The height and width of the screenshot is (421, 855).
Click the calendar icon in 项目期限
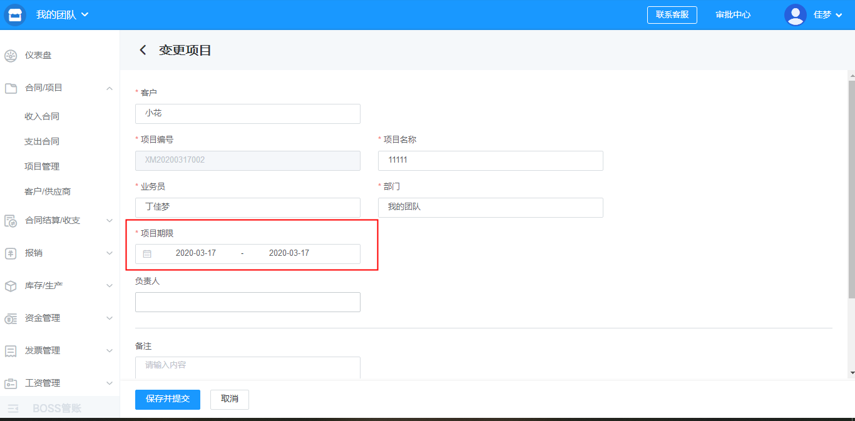tap(147, 254)
